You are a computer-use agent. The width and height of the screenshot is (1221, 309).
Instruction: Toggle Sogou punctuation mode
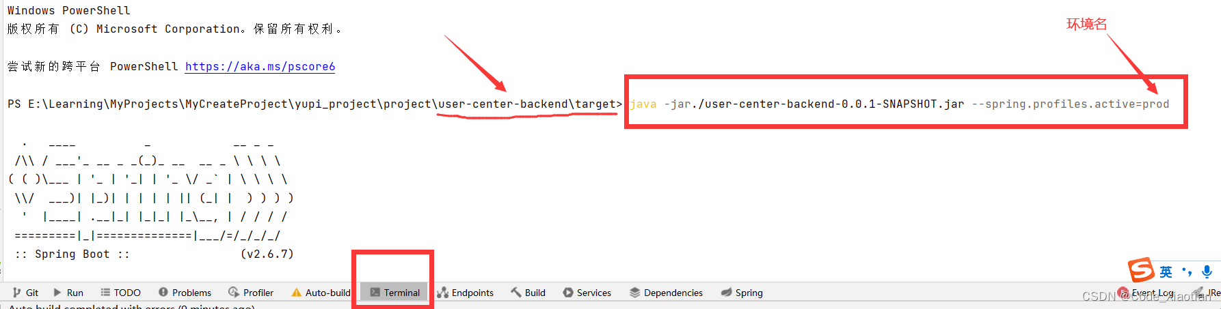click(x=1187, y=271)
